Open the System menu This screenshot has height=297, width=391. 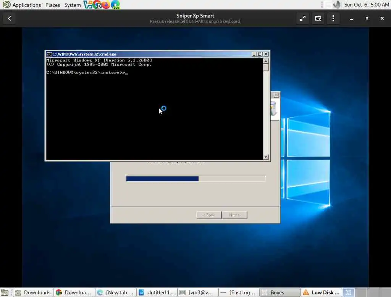tap(72, 5)
